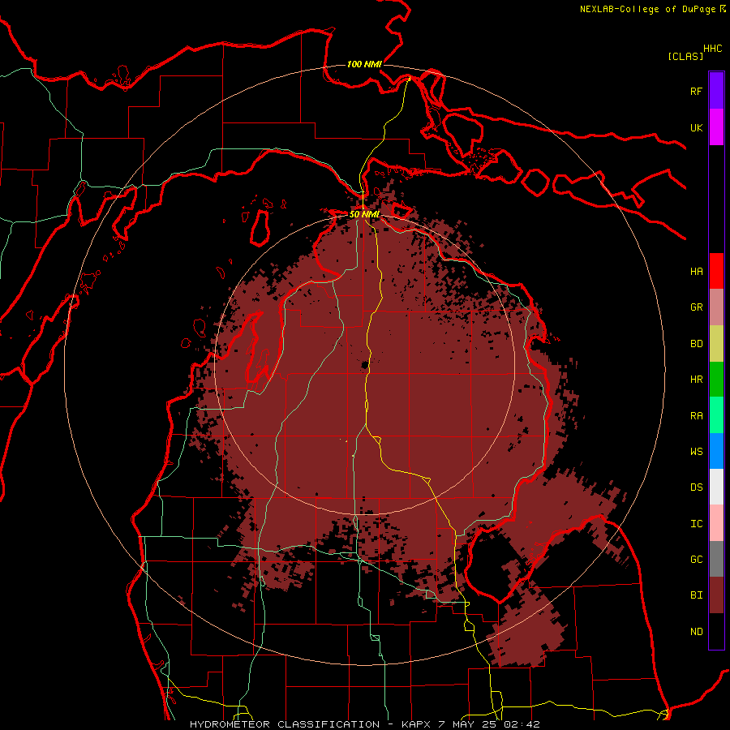Click the GR legend label

pos(696,307)
